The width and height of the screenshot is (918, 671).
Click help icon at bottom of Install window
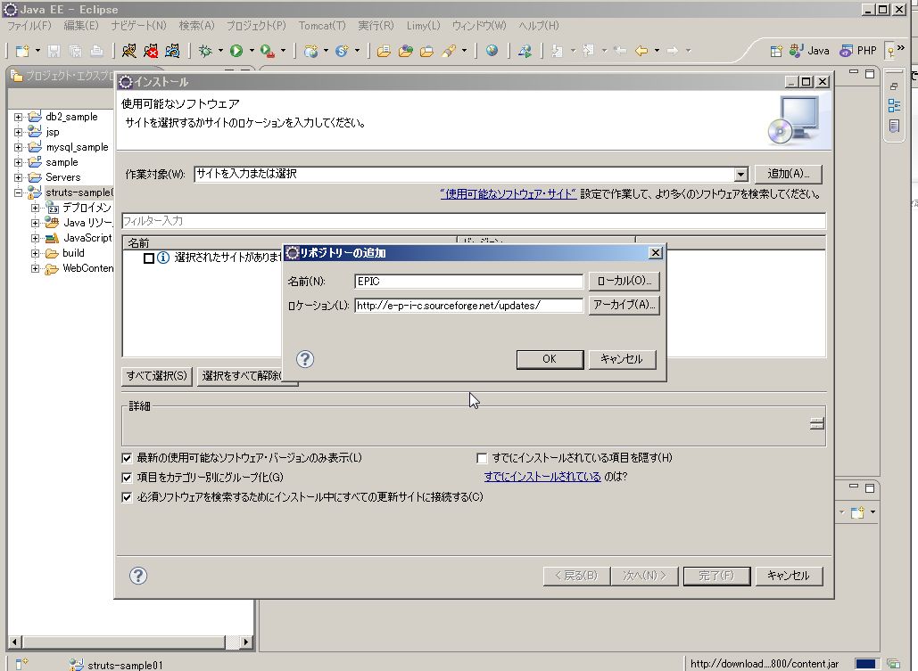[x=138, y=576]
